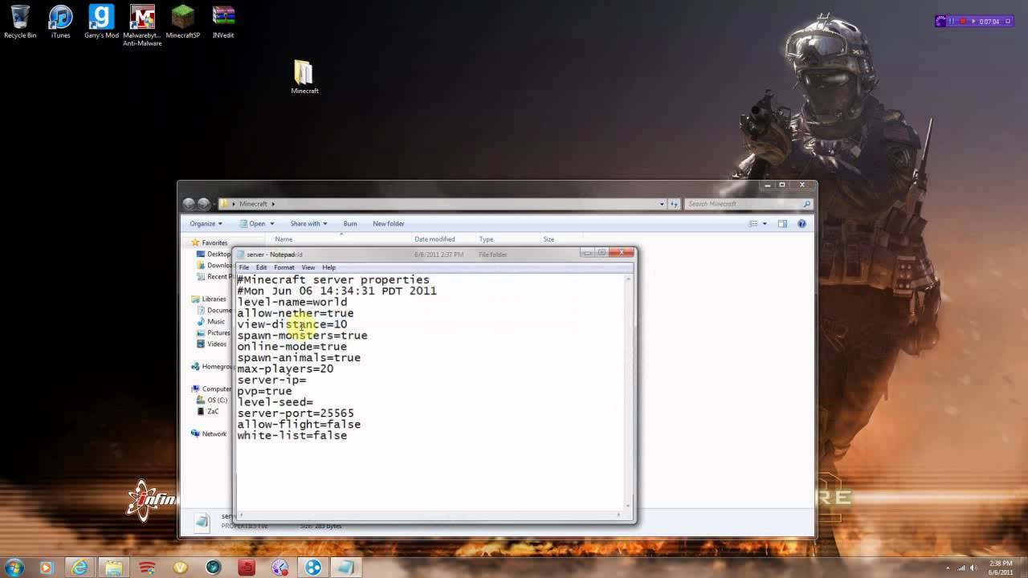Open Notepad's Help menu

[x=329, y=267]
